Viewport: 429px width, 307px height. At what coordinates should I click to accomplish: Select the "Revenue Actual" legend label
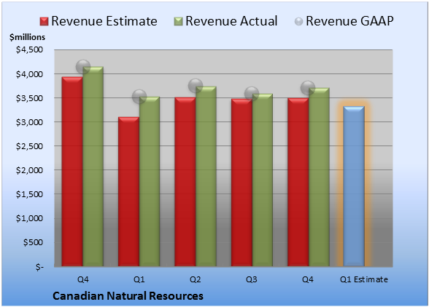(x=231, y=21)
